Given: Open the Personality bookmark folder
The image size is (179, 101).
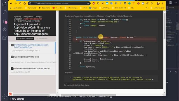Looking at the screenshot, I should point(31,8).
